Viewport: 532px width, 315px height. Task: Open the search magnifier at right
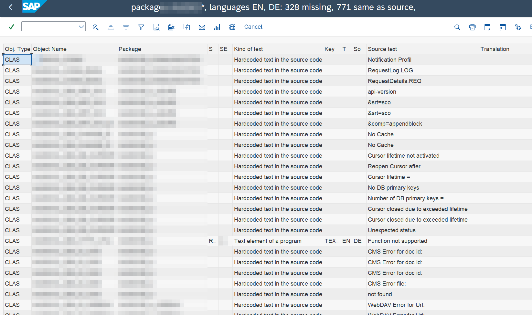[x=457, y=27]
